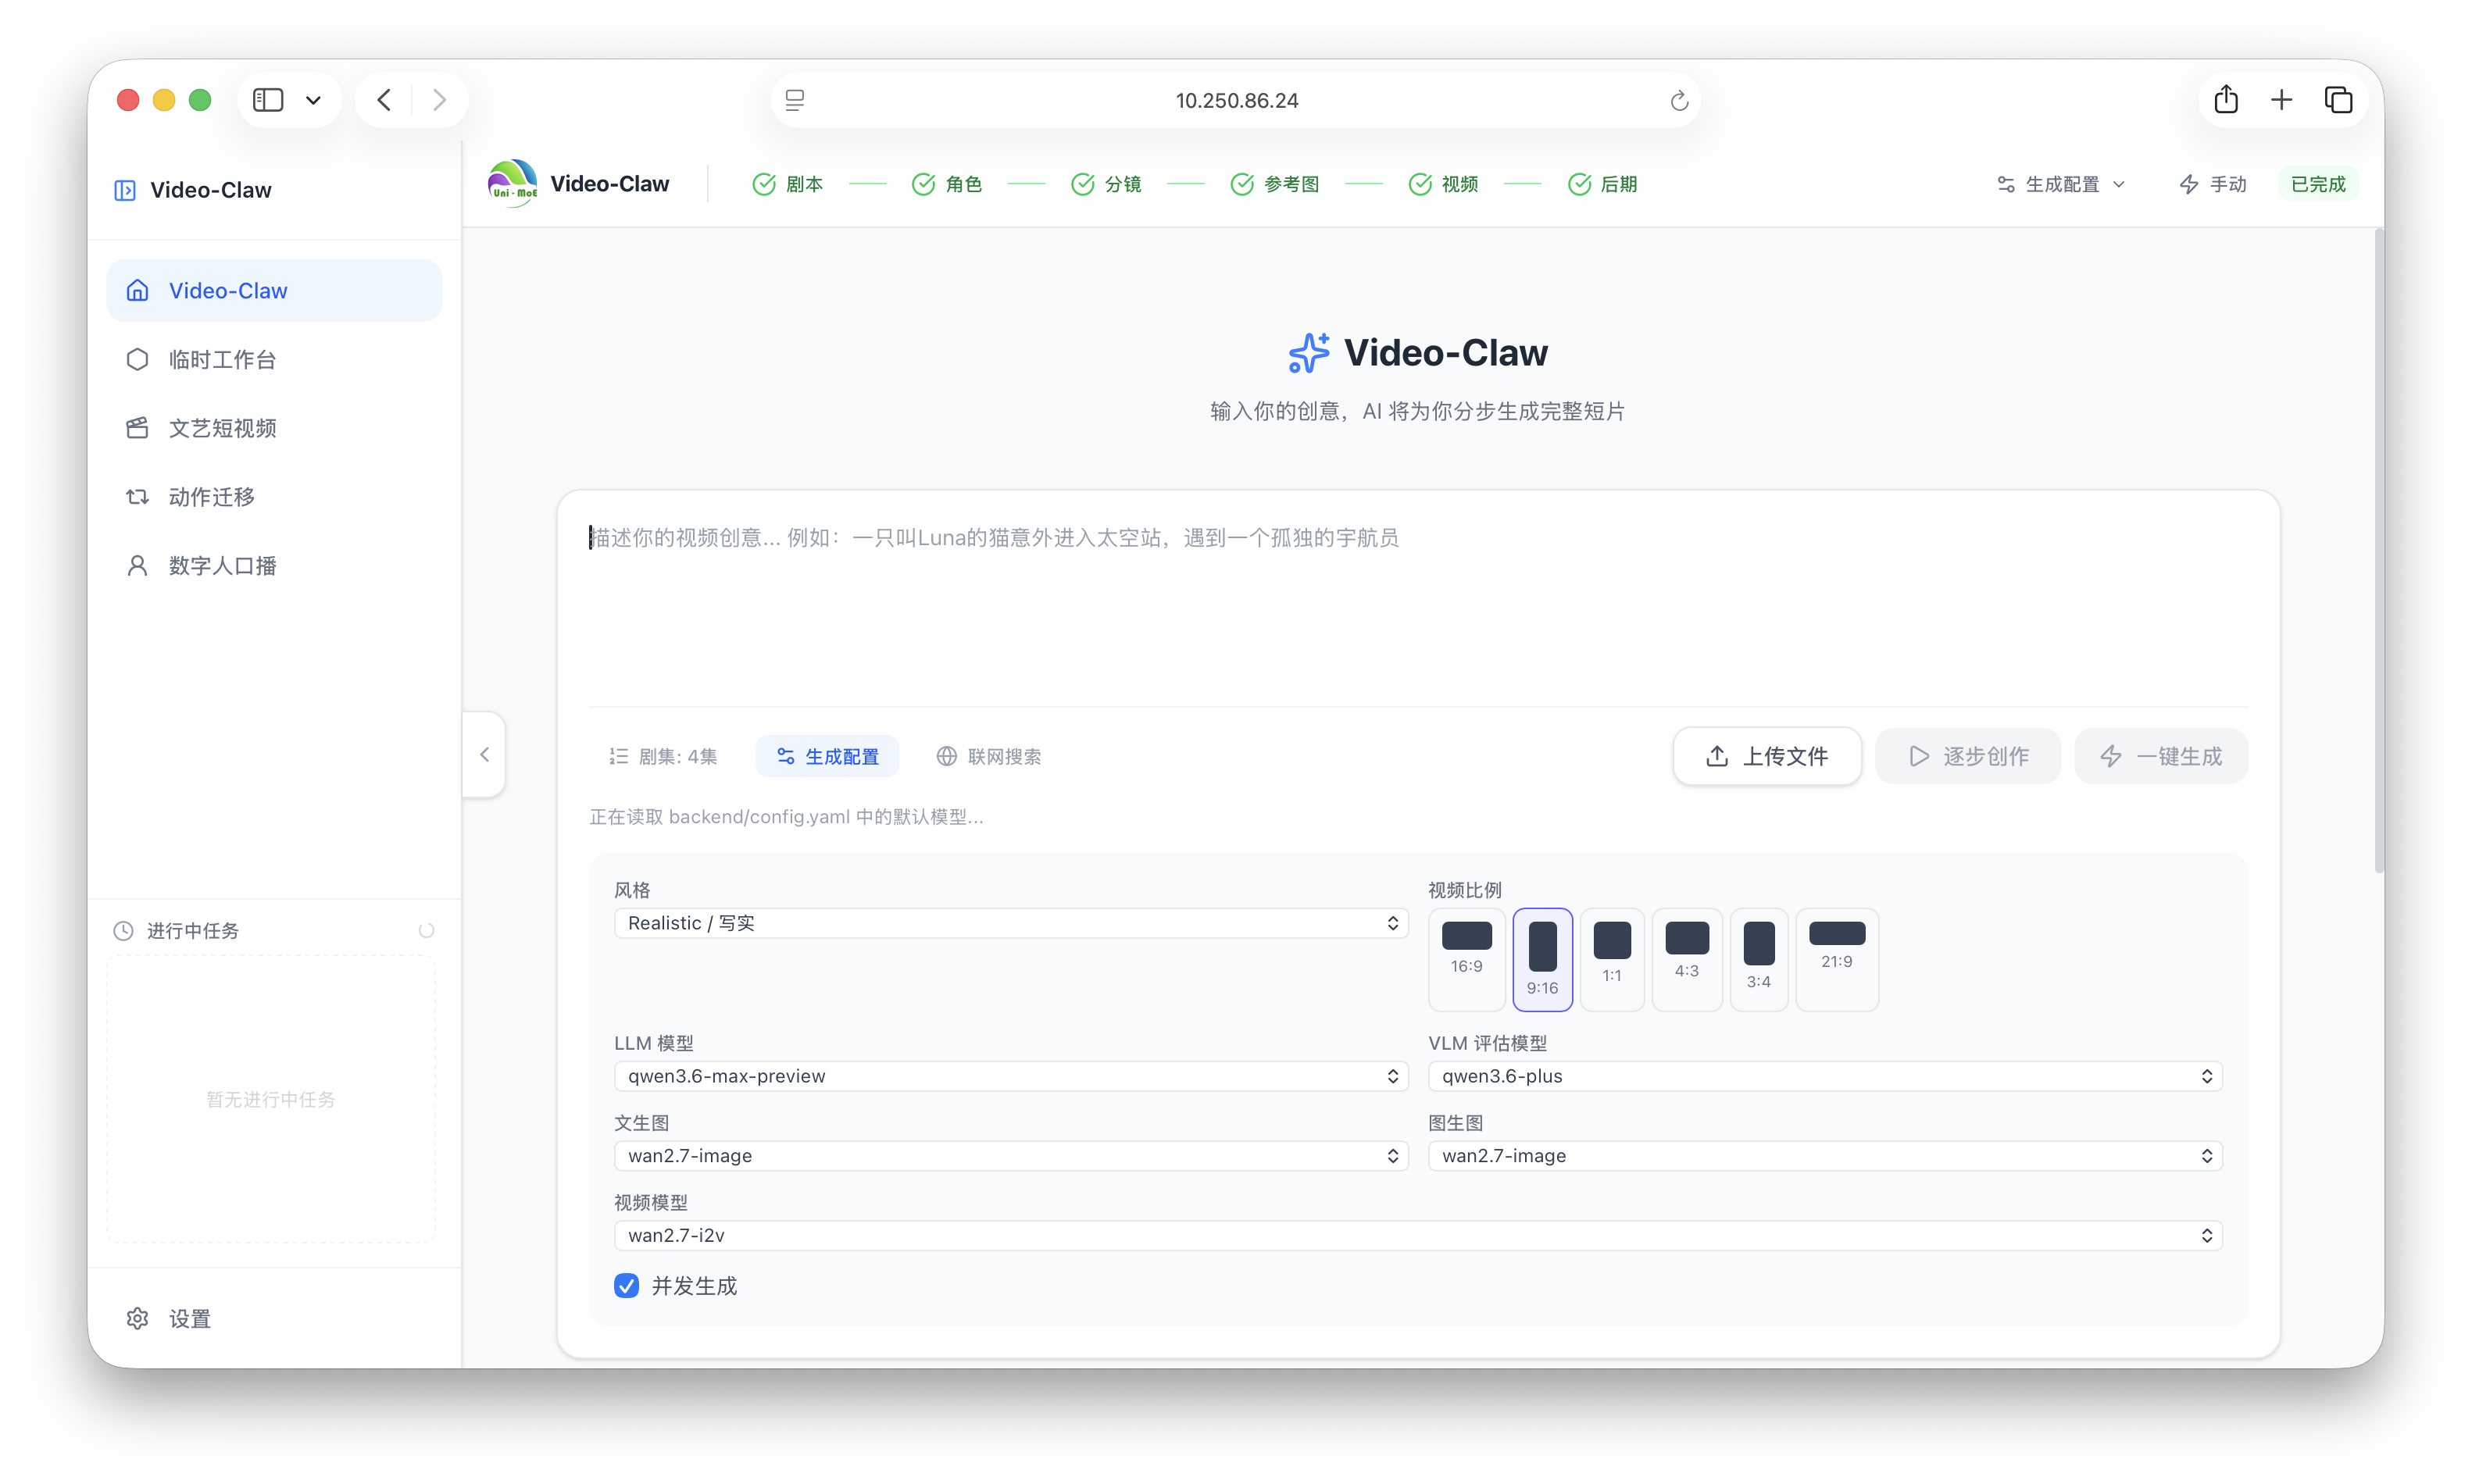The height and width of the screenshot is (1484, 2472).
Task: Reload the page with the refresh icon
Action: [x=1679, y=100]
